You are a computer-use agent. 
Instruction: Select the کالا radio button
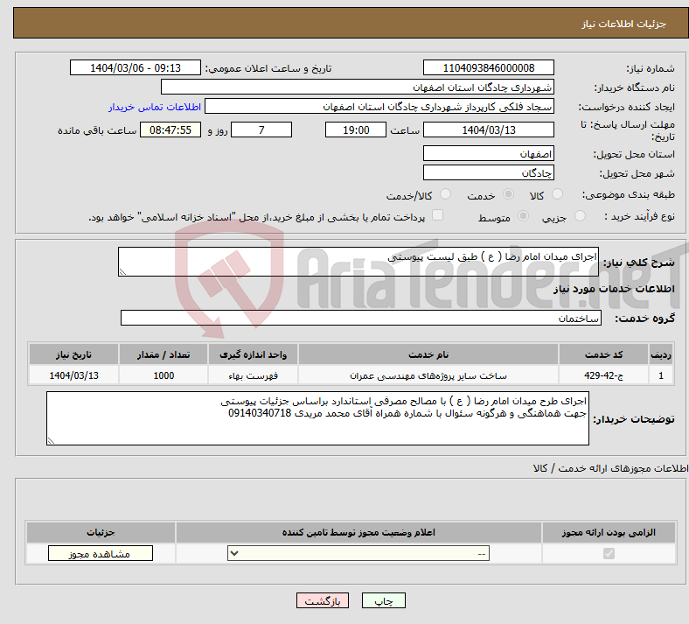click(557, 194)
